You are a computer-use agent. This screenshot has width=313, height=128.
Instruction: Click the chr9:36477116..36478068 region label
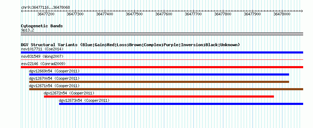[x=45, y=8]
